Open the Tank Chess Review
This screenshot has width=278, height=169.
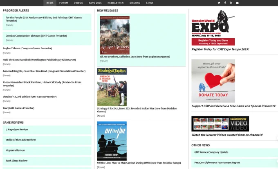16,161
